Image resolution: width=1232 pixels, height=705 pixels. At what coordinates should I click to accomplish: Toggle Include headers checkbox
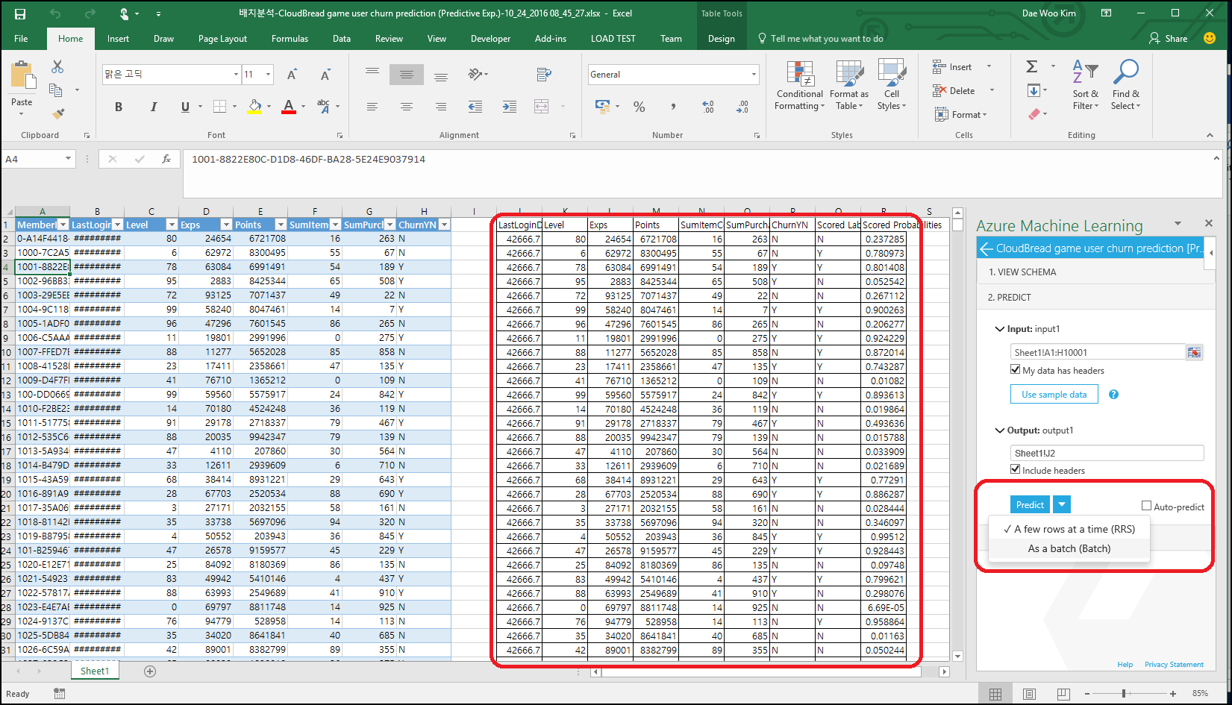[x=1015, y=469]
